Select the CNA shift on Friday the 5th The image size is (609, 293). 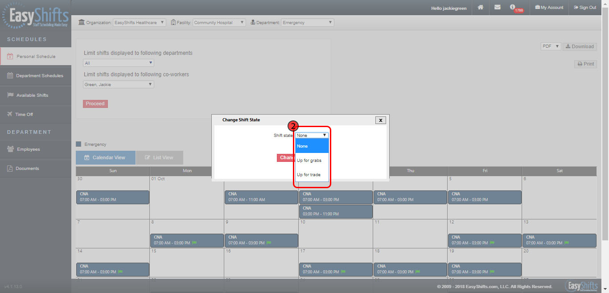coord(485,198)
